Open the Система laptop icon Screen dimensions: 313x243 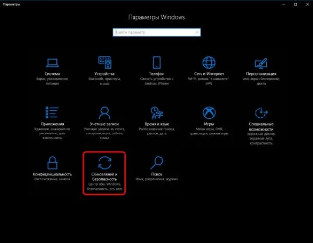(x=52, y=63)
